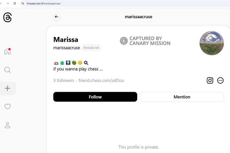
Task: Open the friend.chess.com/x4Dou link
Action: 101,81
